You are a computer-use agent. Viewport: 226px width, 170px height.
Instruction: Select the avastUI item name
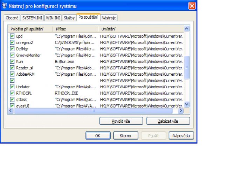point(23,106)
